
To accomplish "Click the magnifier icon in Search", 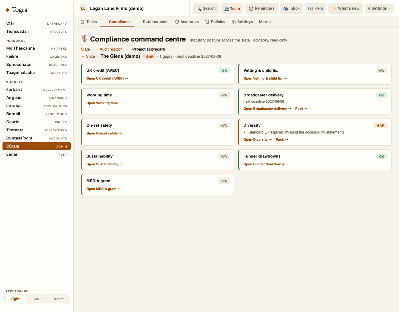I will pos(199,8).
